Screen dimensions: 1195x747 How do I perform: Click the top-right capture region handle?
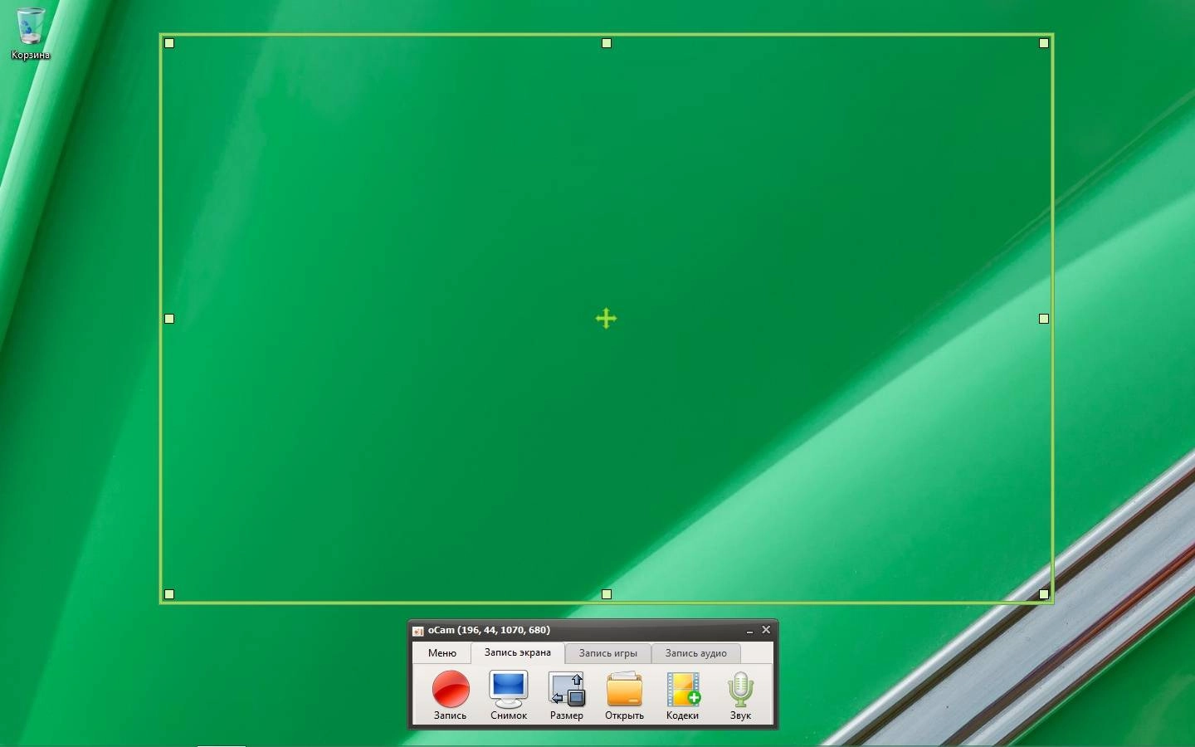pyautogui.click(x=1044, y=43)
